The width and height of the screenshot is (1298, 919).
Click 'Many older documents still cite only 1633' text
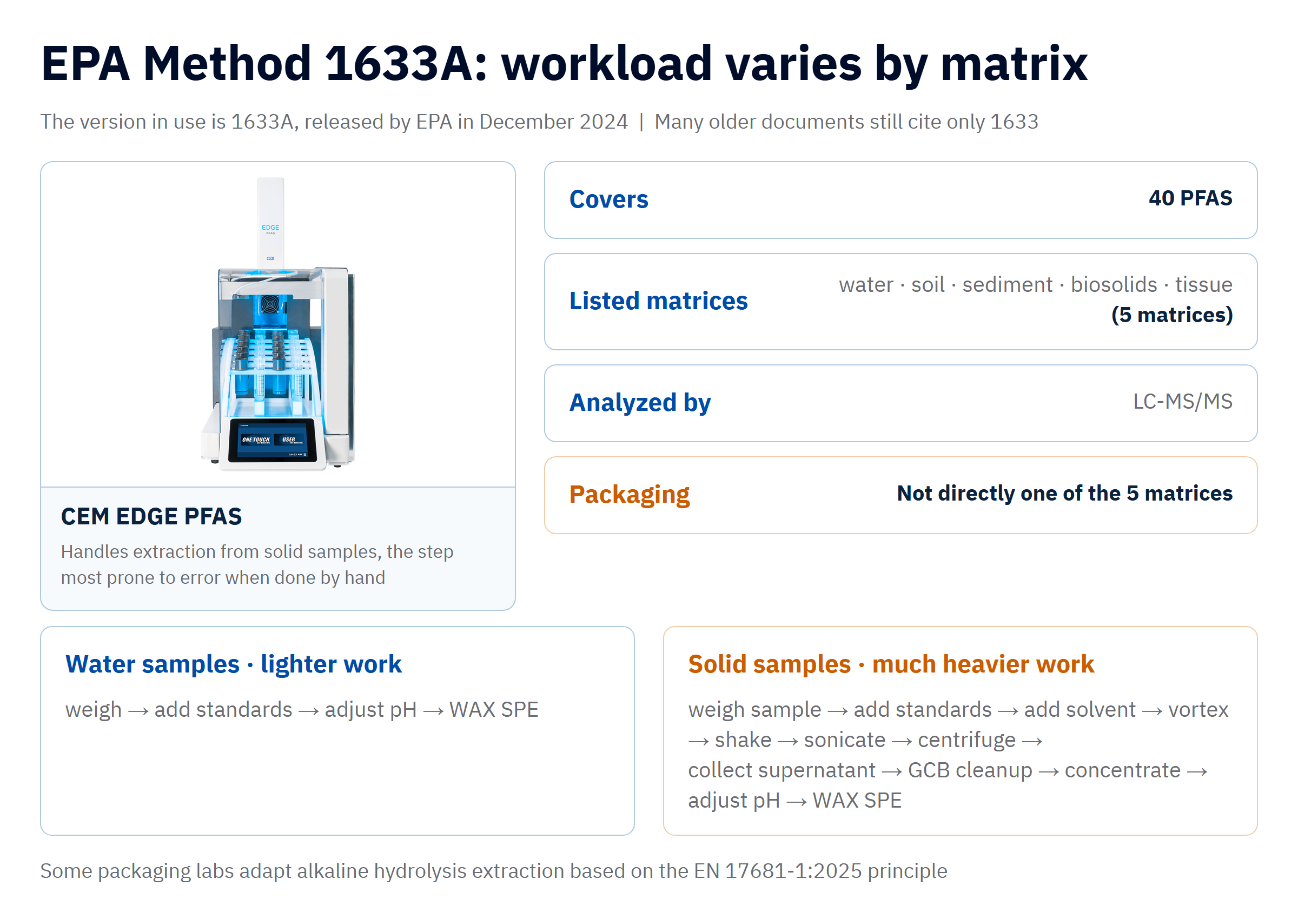846,122
